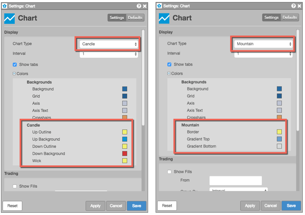This screenshot has width=305, height=215.
Task: Open the Chart Type dropdown showing Candle
Action: click(x=109, y=44)
